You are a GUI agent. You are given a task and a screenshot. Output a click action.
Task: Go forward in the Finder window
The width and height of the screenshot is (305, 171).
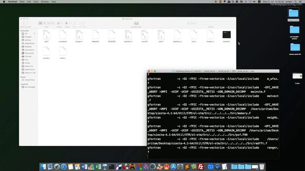[28, 23]
